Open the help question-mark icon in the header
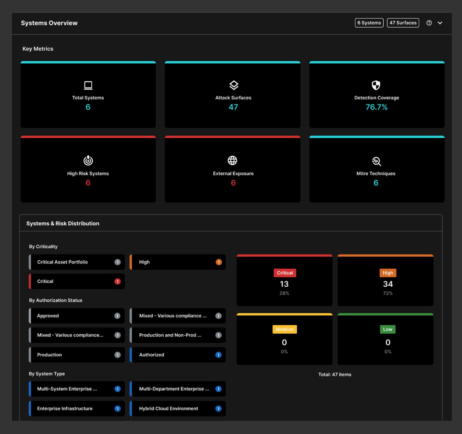The image size is (462, 434). [x=429, y=23]
